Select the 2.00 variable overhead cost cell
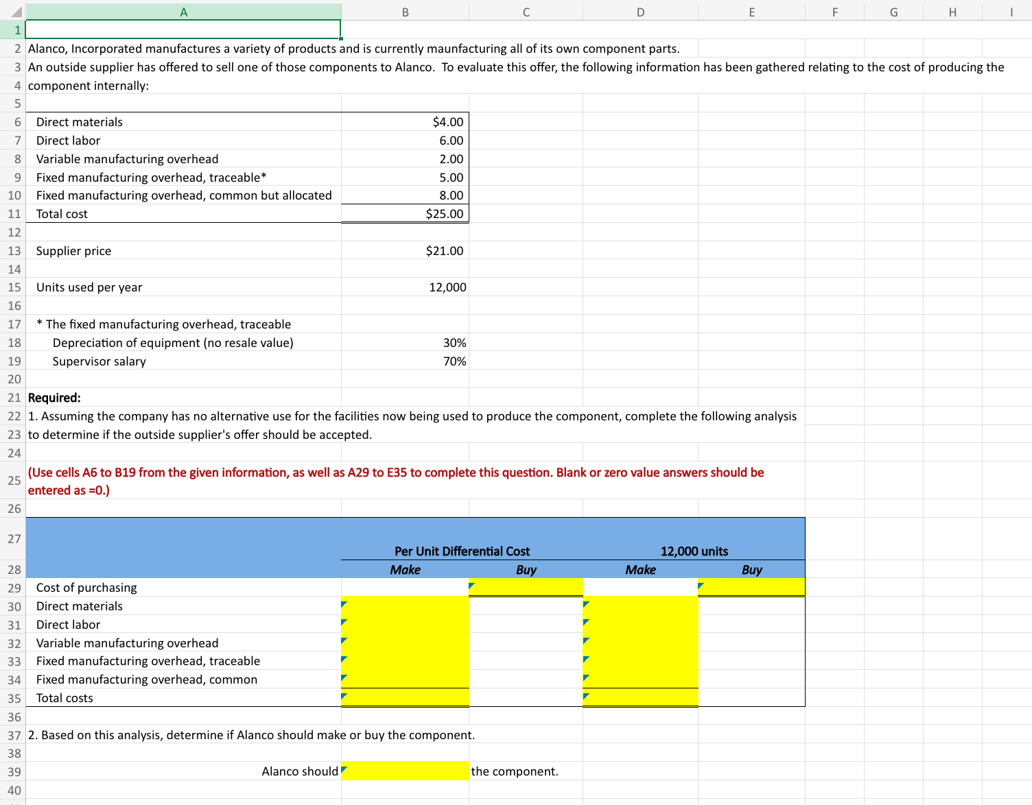The height and width of the screenshot is (805, 1032). [405, 159]
